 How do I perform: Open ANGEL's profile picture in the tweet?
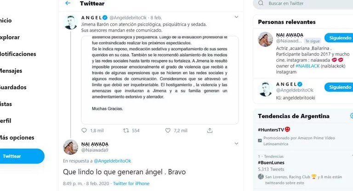point(71,22)
